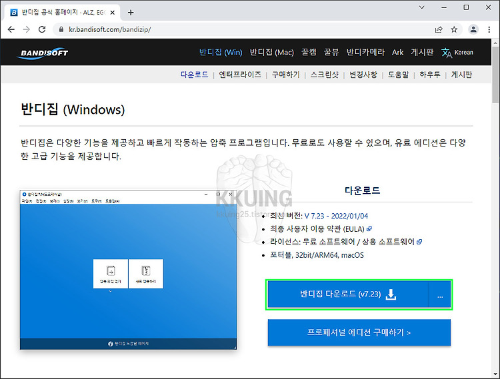The height and width of the screenshot is (379, 500).
Task: Open Chrome three-dot menu
Action: click(x=489, y=29)
